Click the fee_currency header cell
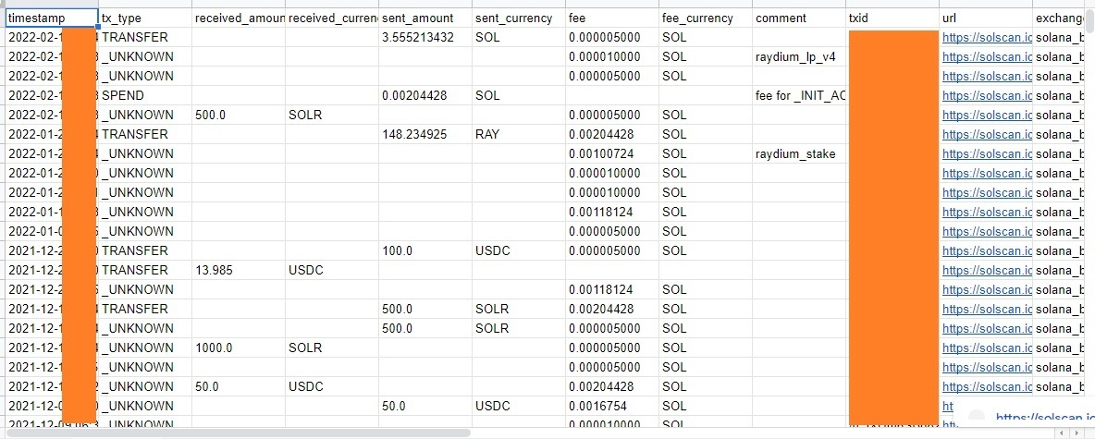Screen dimensions: 1095x439 [706, 18]
